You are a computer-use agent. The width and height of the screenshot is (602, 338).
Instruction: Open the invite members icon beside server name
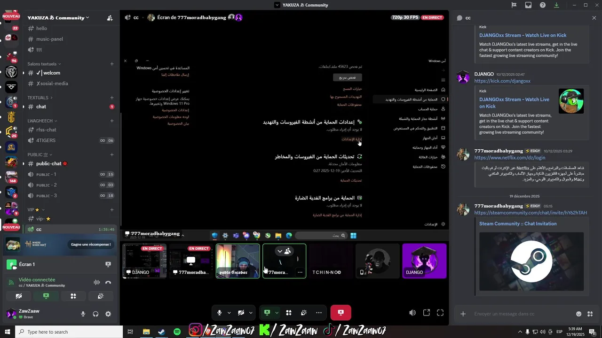coord(110,18)
